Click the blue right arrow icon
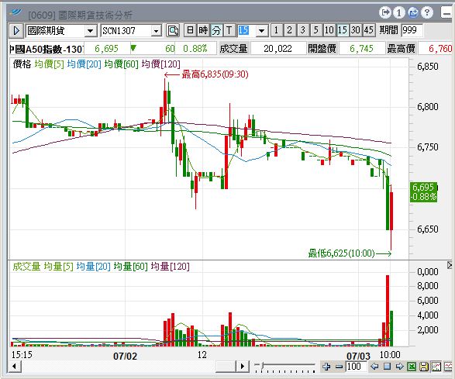 (x=399, y=367)
